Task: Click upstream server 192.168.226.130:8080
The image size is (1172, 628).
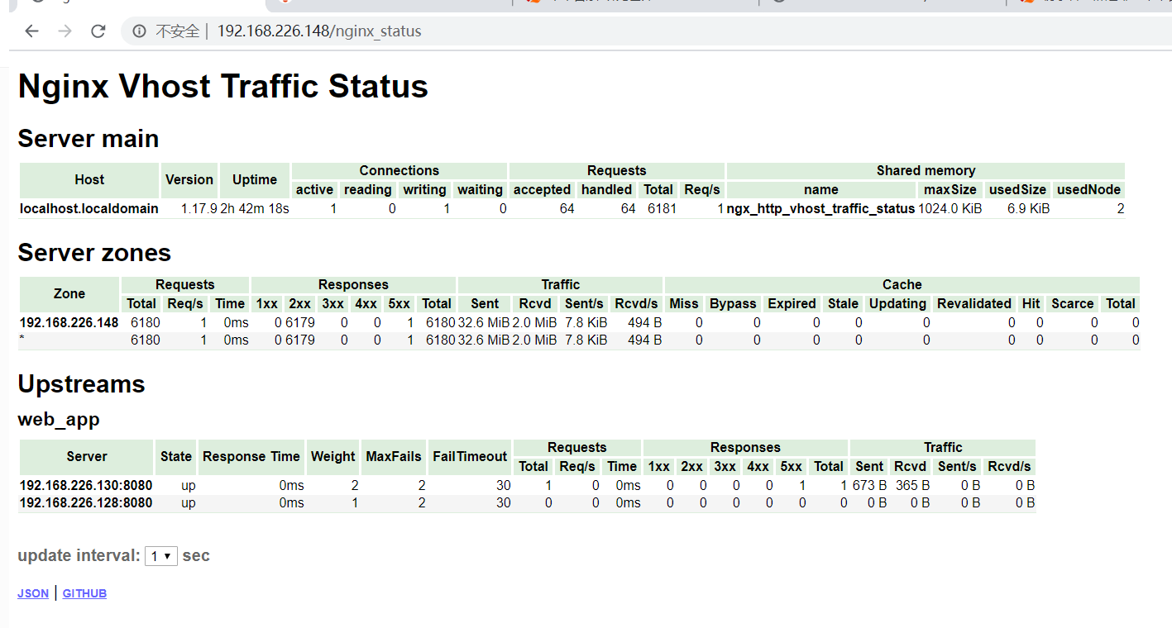Action: coord(86,485)
